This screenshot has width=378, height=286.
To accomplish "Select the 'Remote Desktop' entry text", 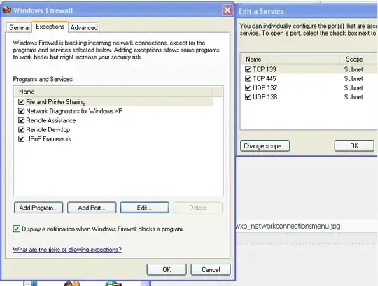I will [48, 129].
